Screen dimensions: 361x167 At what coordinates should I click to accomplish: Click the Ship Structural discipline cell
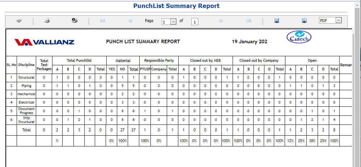(26, 120)
